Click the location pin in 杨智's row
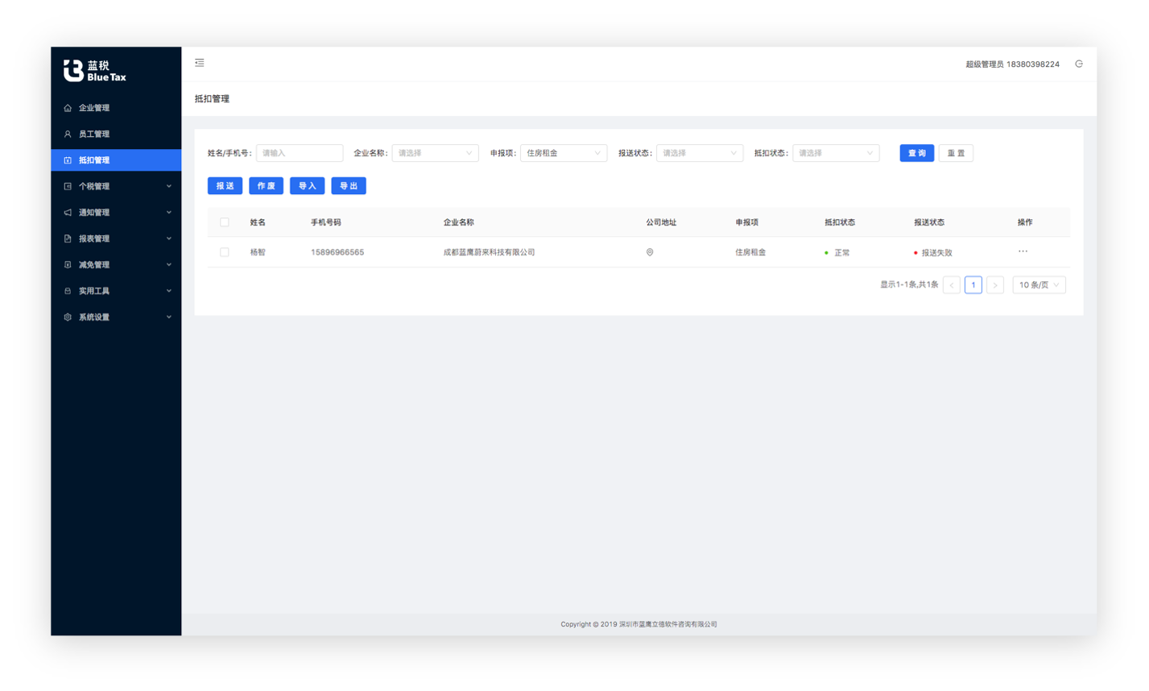The image size is (1149, 691). 650,253
